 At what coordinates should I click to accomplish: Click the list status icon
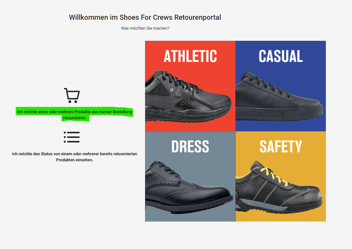pyautogui.click(x=72, y=137)
